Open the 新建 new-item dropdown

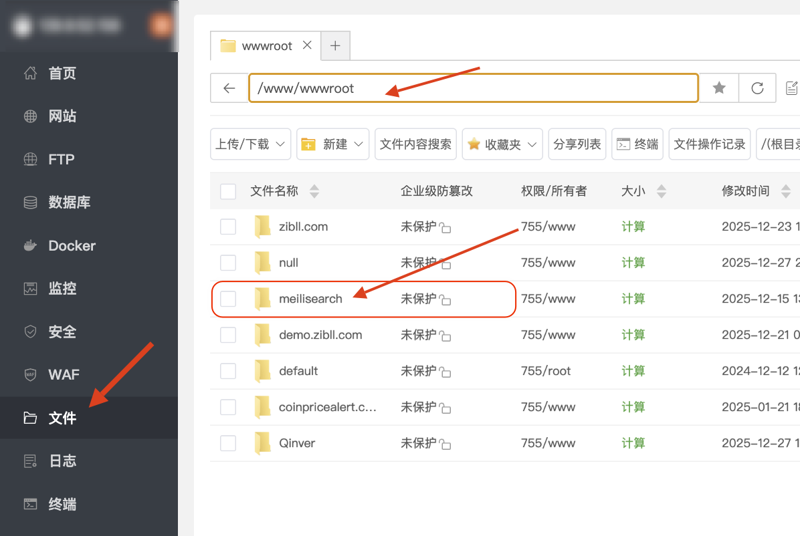click(332, 144)
